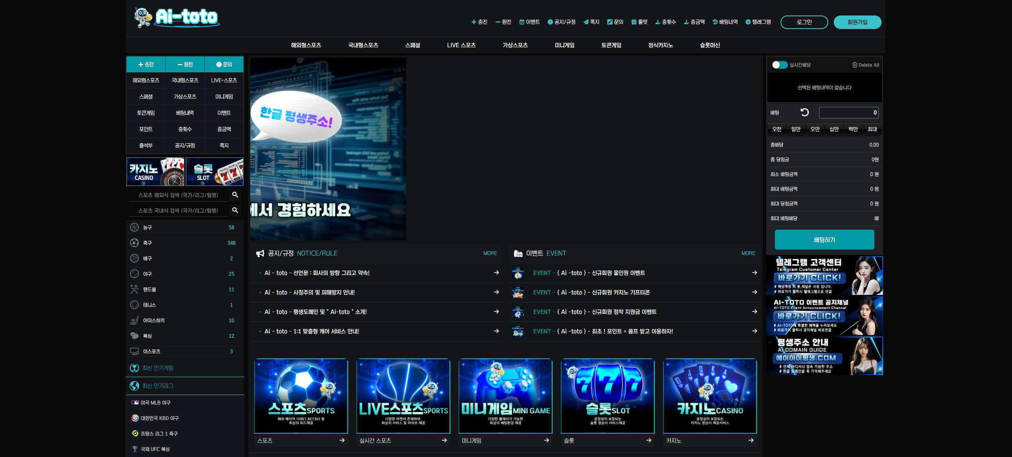Image resolution: width=1012 pixels, height=457 pixels.
Task: Select the 농구 basketball icon
Action: 134,227
